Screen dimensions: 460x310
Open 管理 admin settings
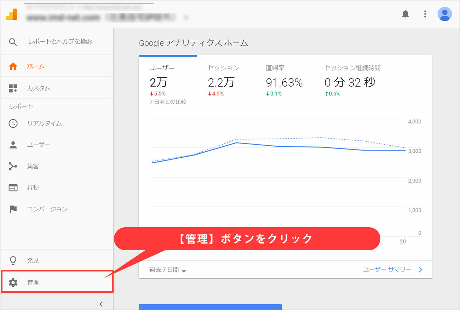[57, 282]
